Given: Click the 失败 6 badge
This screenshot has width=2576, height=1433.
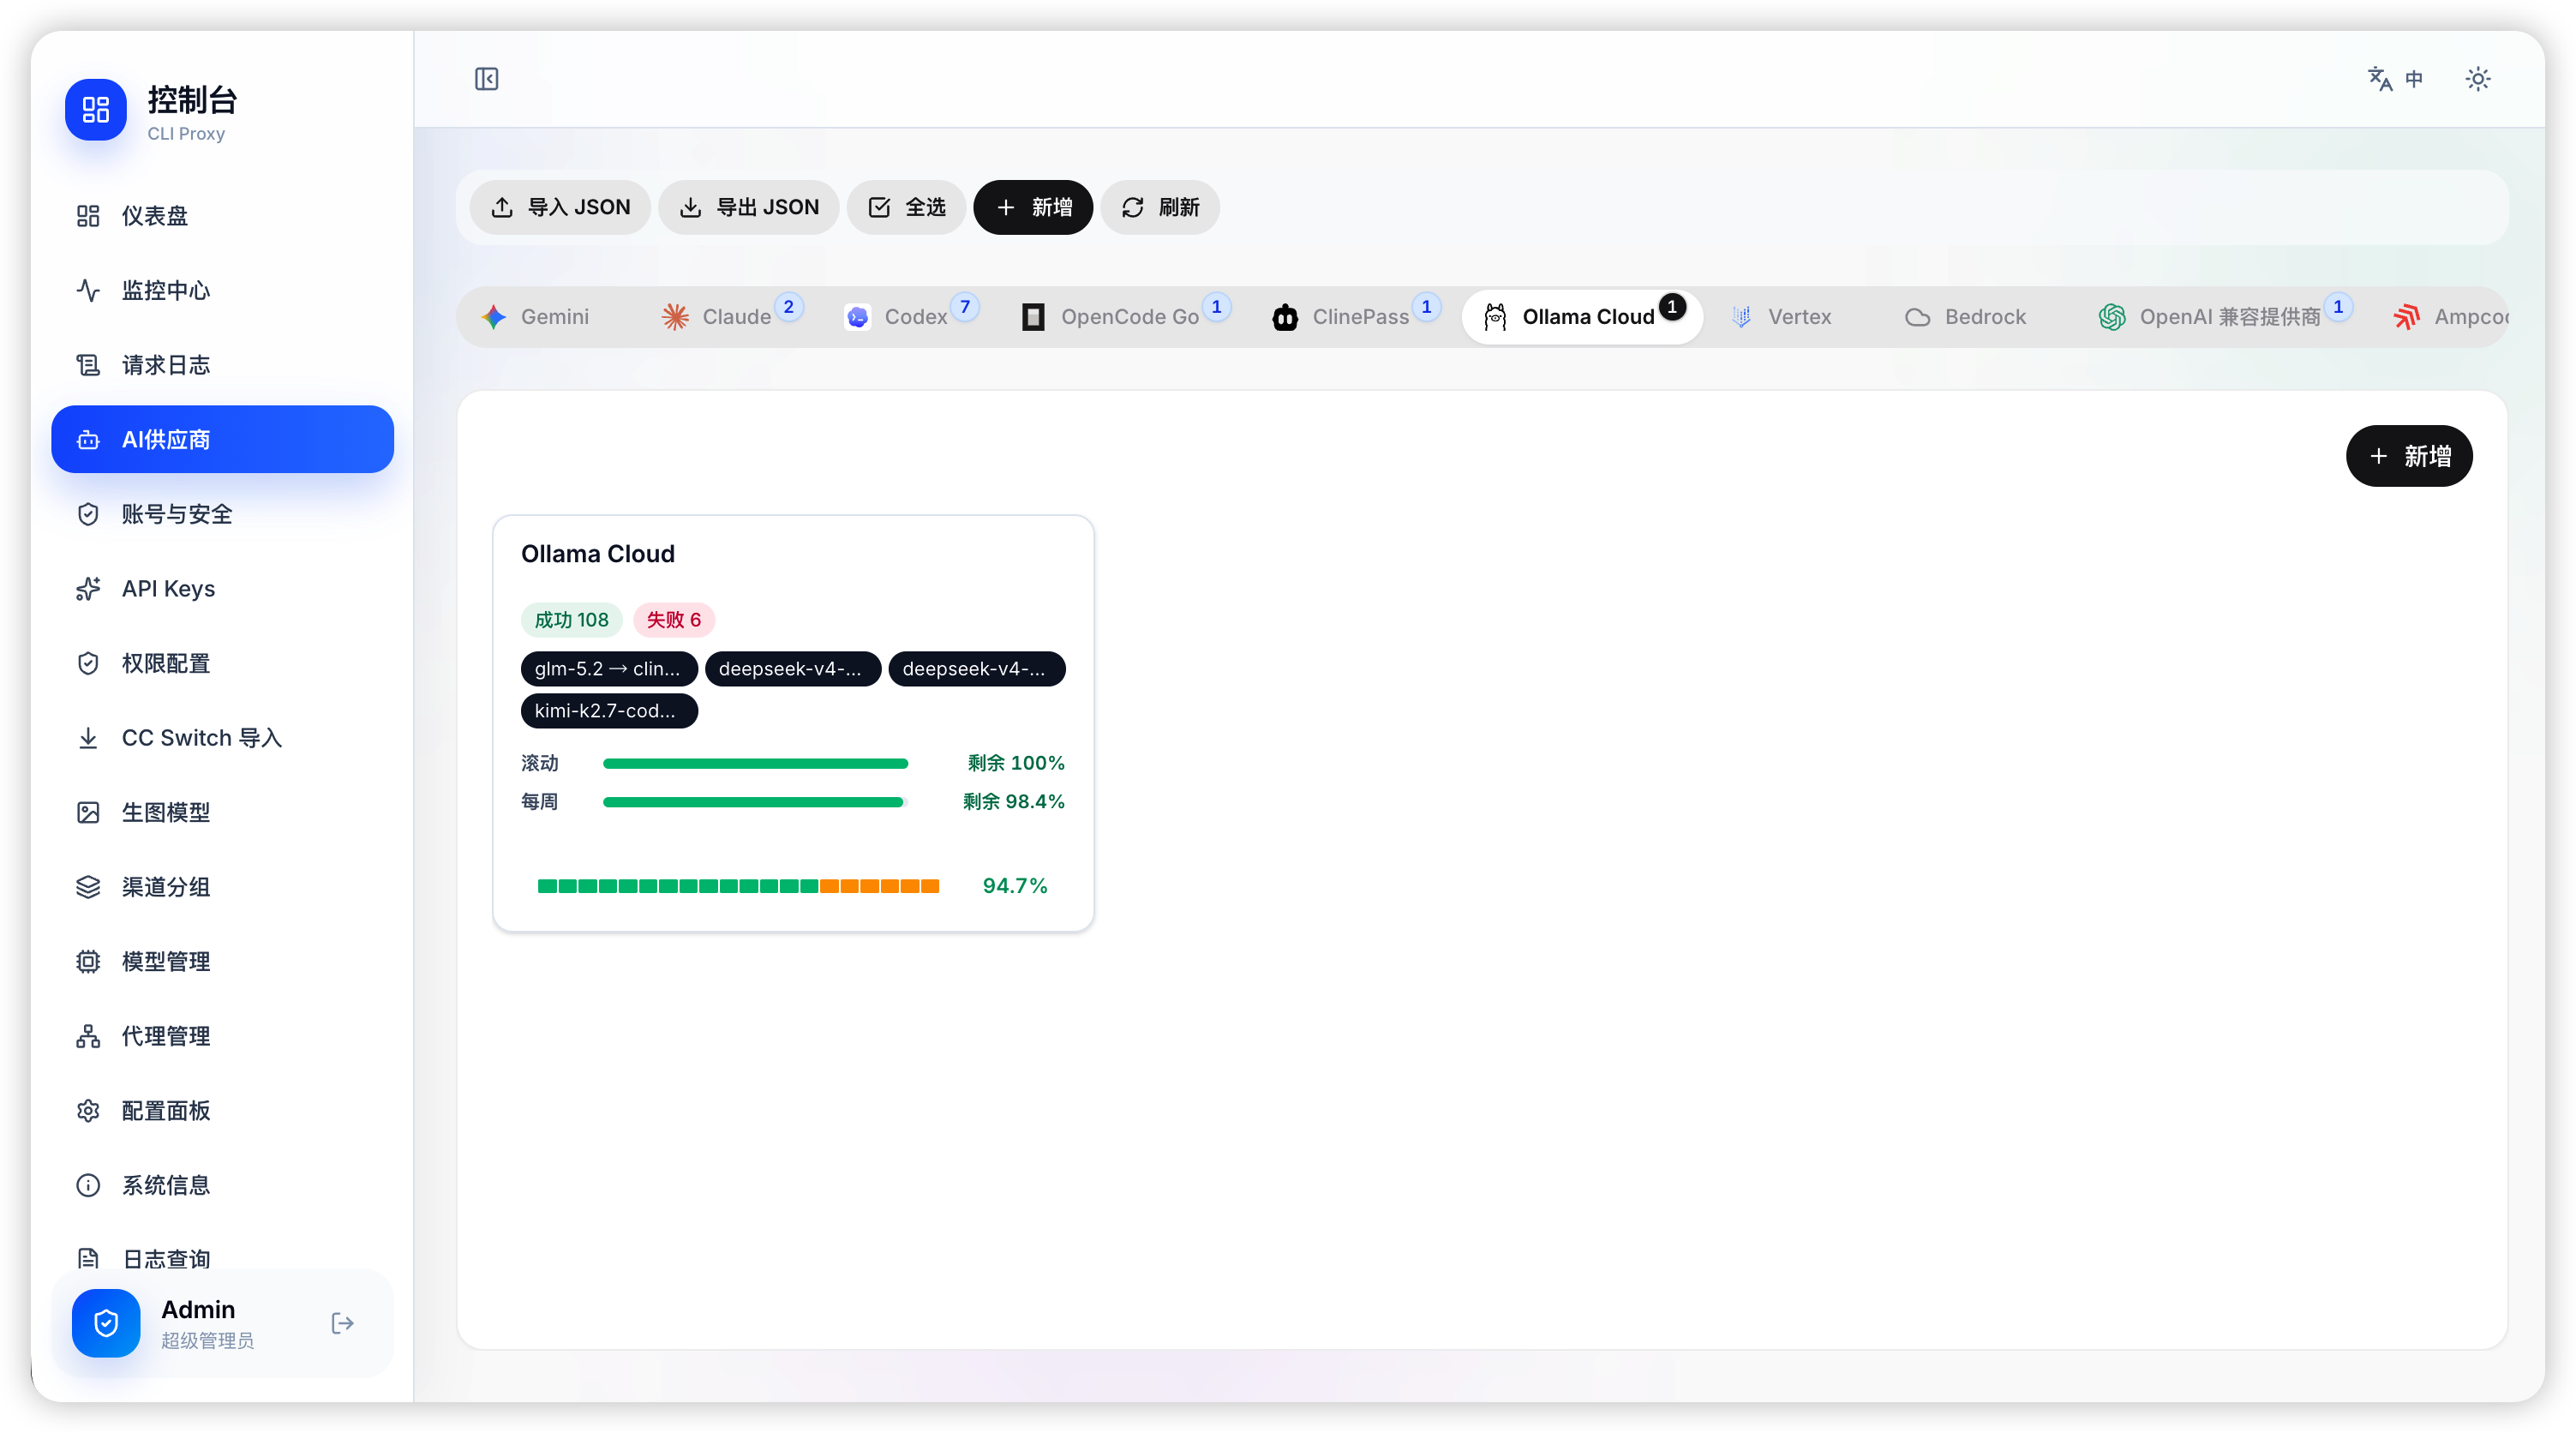Looking at the screenshot, I should (x=673, y=620).
